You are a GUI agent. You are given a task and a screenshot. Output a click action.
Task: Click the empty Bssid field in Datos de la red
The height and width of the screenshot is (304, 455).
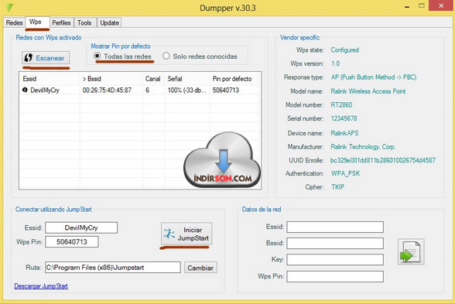[335, 243]
